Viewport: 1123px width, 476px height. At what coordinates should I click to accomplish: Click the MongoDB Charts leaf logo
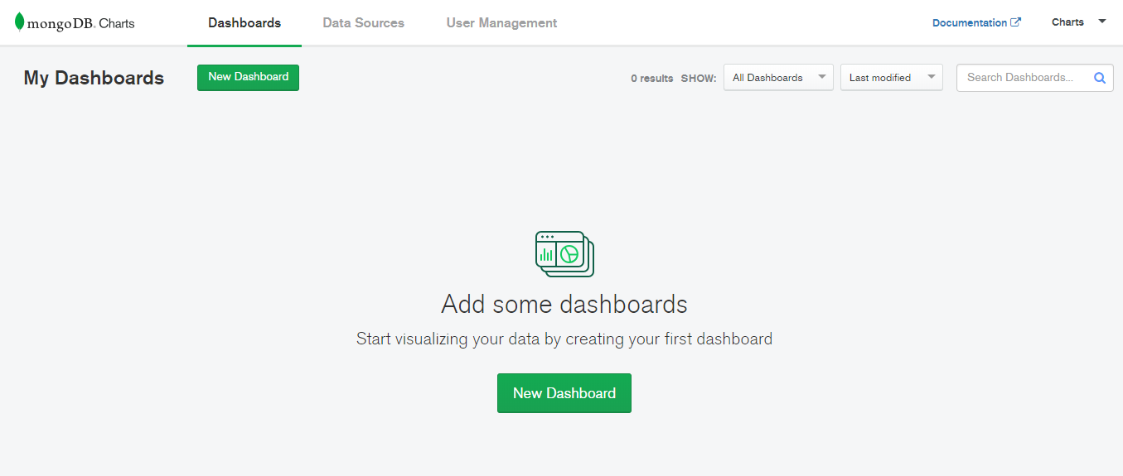[x=19, y=22]
